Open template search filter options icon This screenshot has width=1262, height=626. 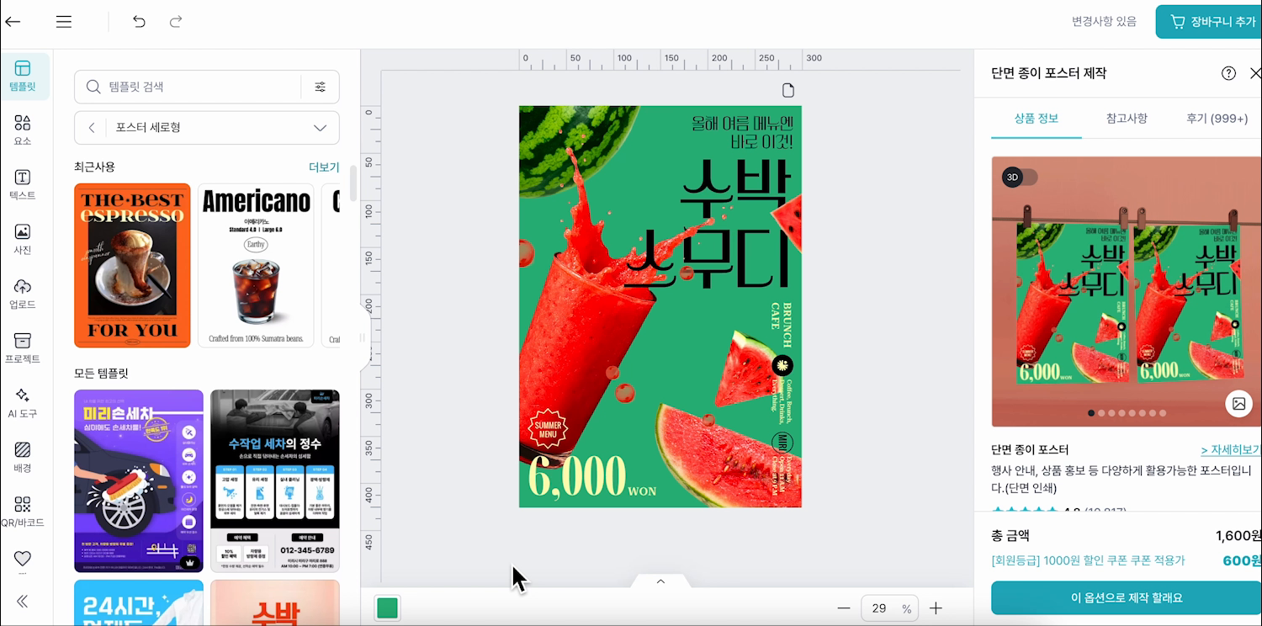tap(321, 87)
